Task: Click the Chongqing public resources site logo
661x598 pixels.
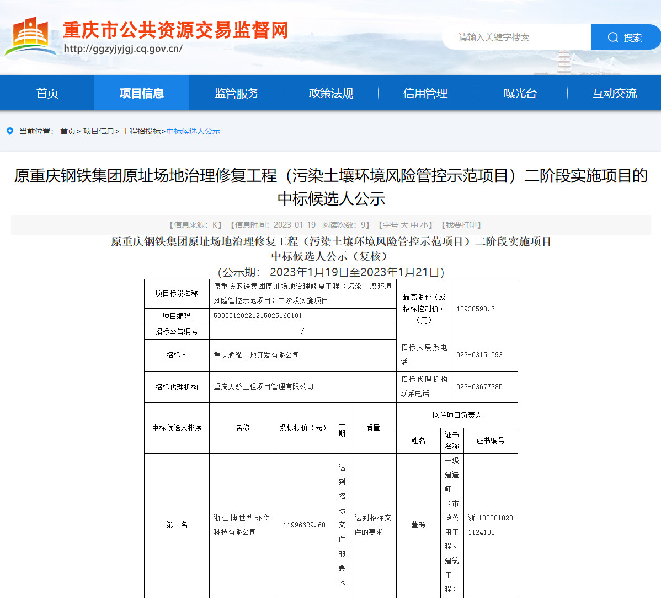Action: (x=30, y=37)
